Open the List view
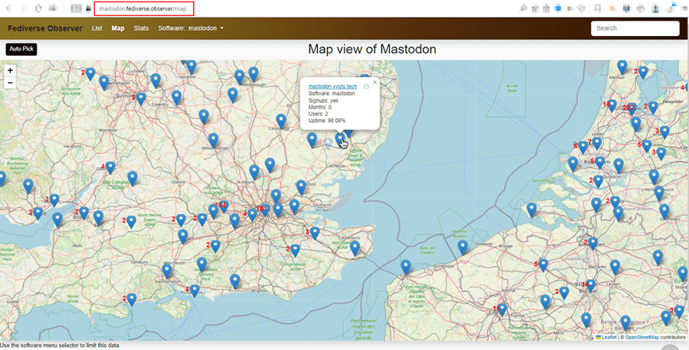The image size is (689, 350). point(97,28)
